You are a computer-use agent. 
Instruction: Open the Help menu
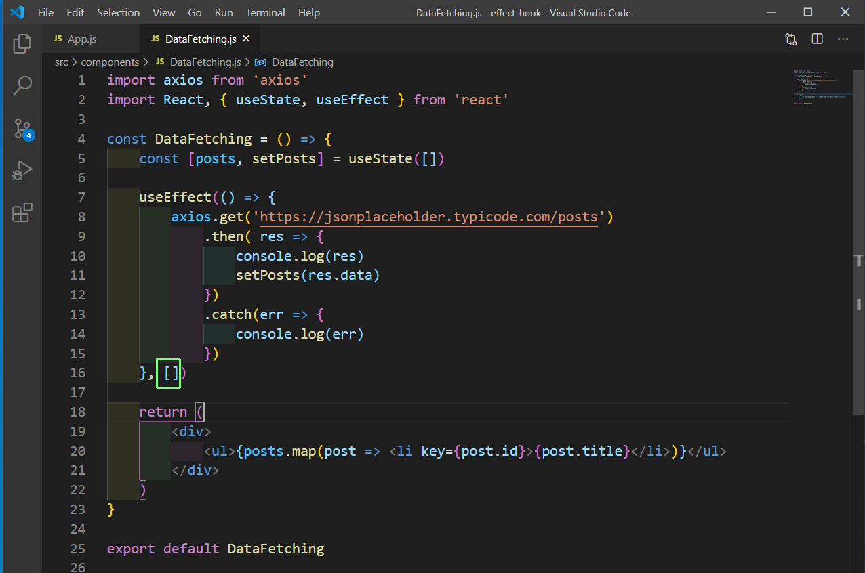(309, 12)
